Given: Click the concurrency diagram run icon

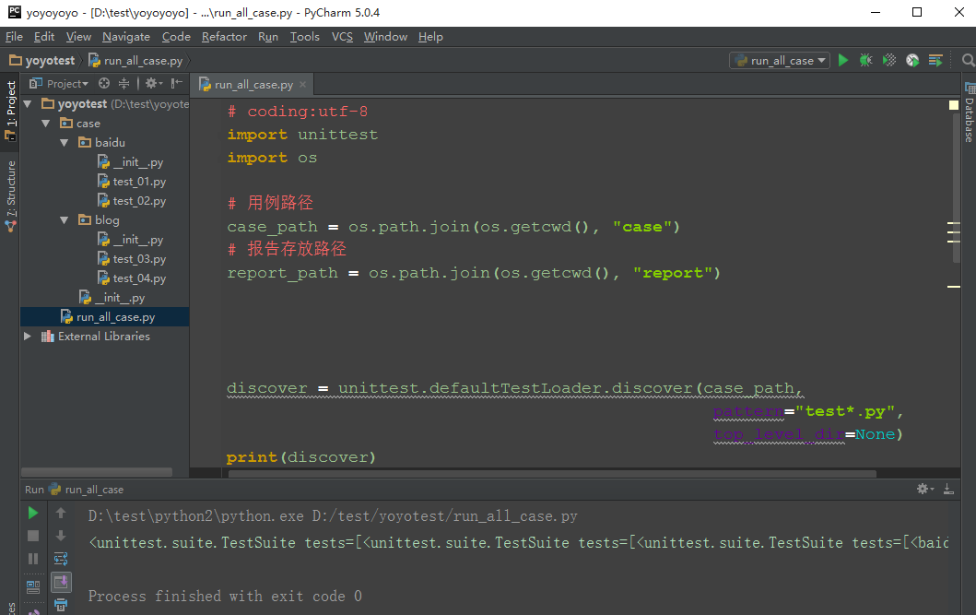Looking at the screenshot, I should 935,60.
